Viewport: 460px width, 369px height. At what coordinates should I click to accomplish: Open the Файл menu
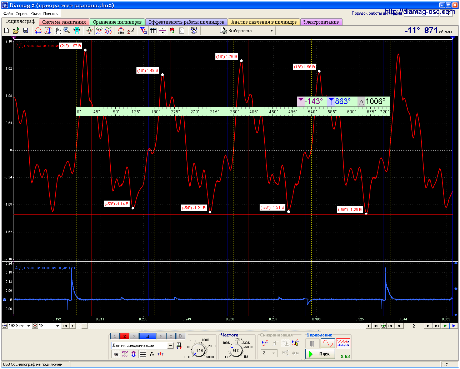point(8,14)
